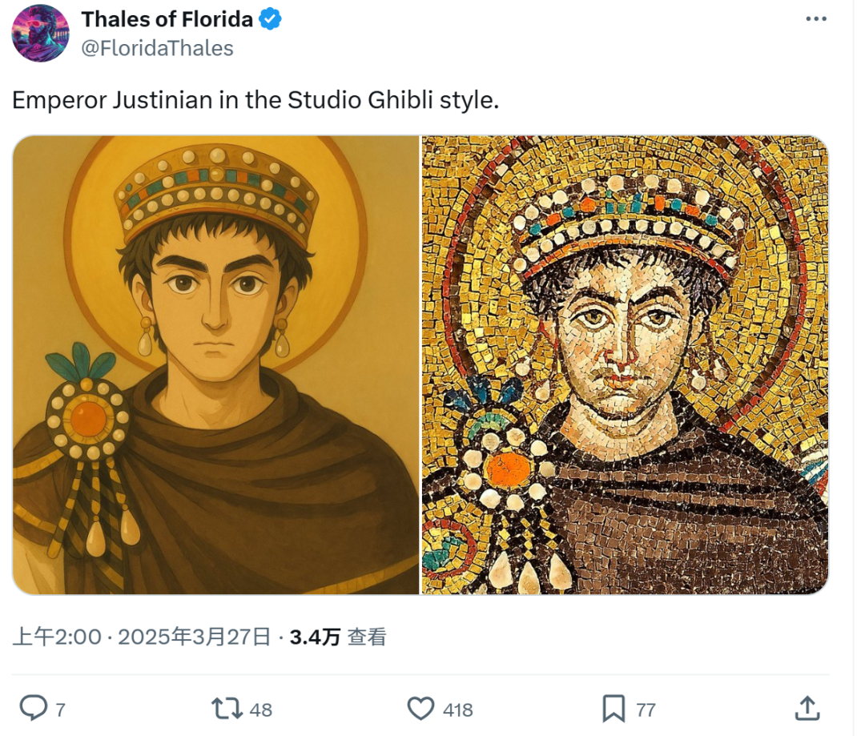Open the mosaic Justinian image
Screen dimensions: 865x736
[x=625, y=365]
